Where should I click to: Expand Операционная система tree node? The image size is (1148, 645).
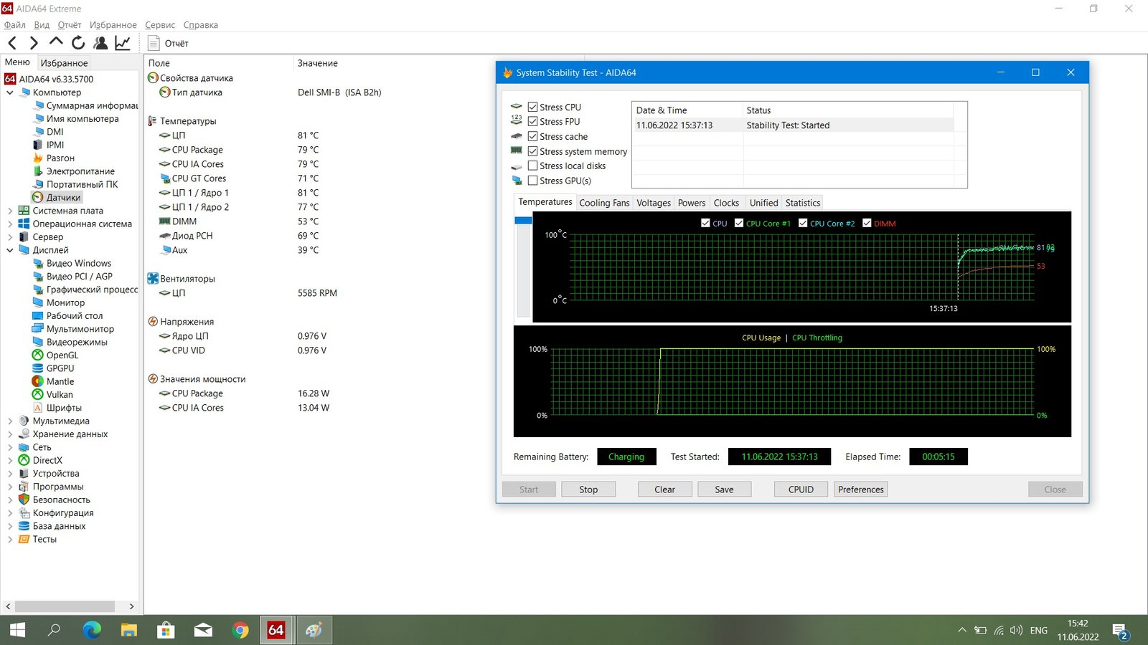coord(10,224)
